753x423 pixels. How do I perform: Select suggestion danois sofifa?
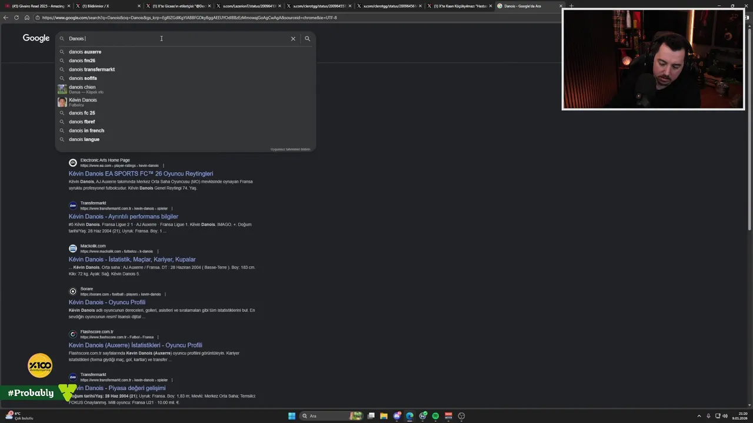pos(185,78)
